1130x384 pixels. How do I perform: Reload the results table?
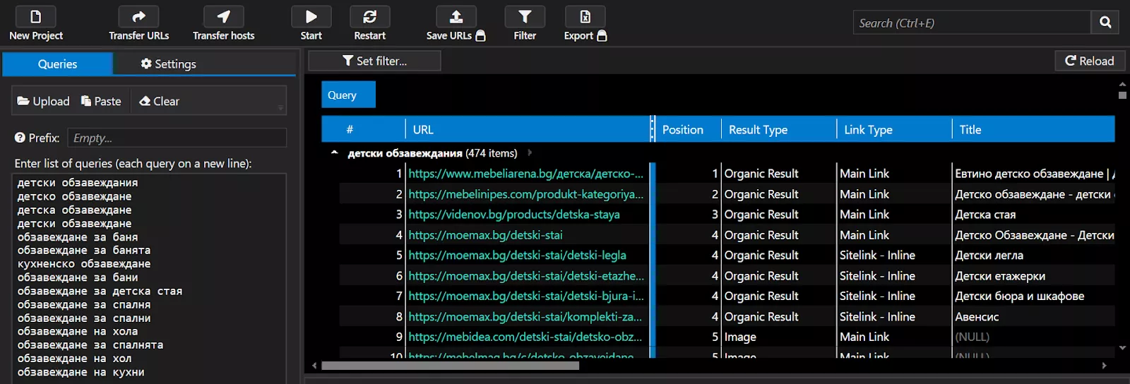(1090, 61)
